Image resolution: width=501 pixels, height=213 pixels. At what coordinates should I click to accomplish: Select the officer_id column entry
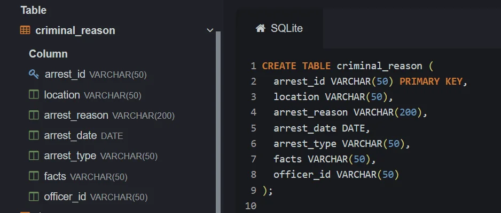click(65, 196)
